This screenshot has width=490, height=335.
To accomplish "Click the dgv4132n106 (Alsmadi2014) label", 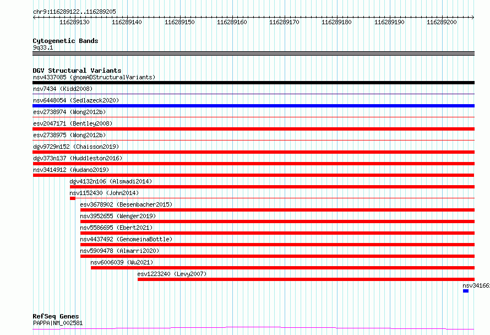I will pos(111,181).
